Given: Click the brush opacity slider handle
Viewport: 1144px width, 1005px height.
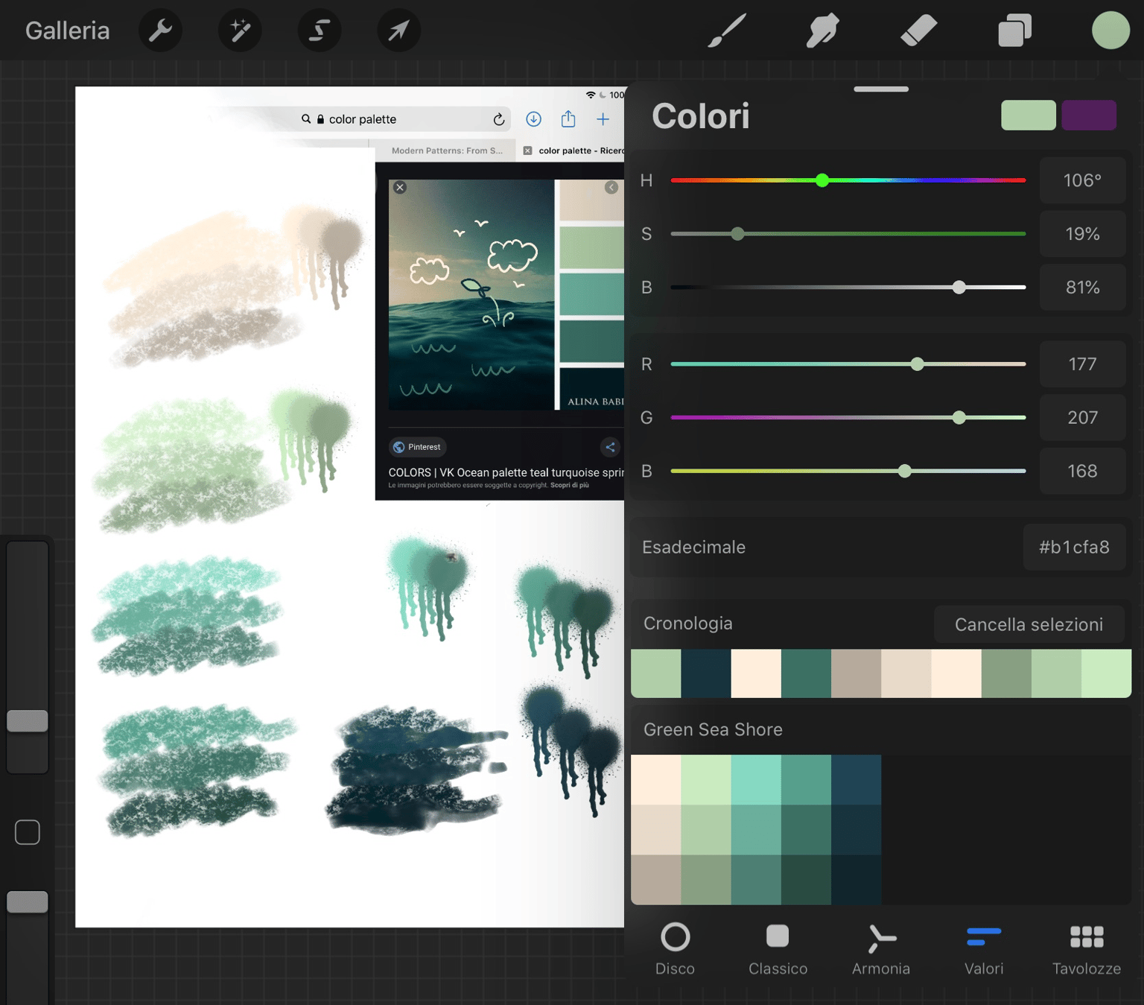Looking at the screenshot, I should pos(28,902).
